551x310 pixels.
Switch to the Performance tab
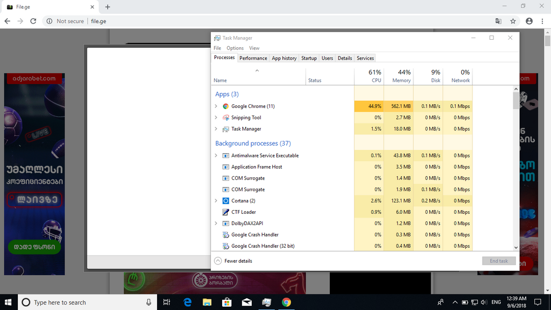(253, 58)
